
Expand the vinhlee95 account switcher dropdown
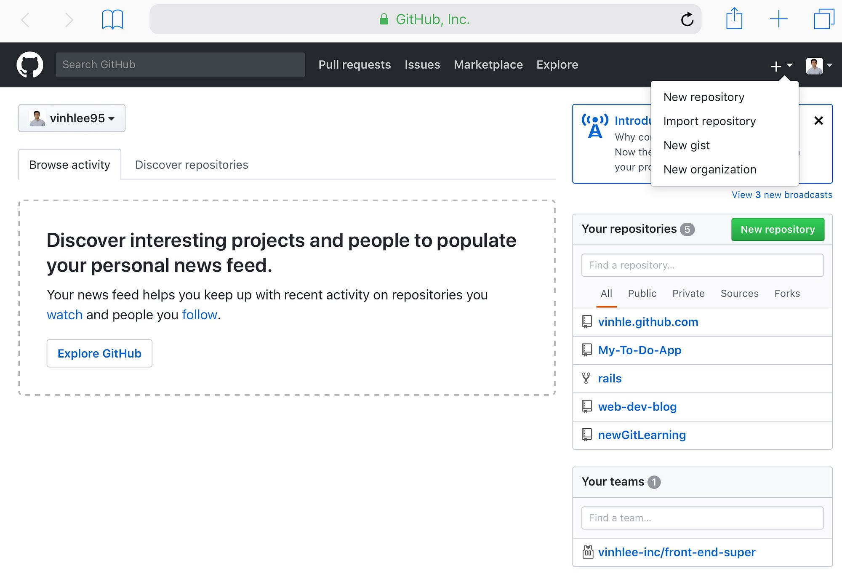pyautogui.click(x=72, y=118)
